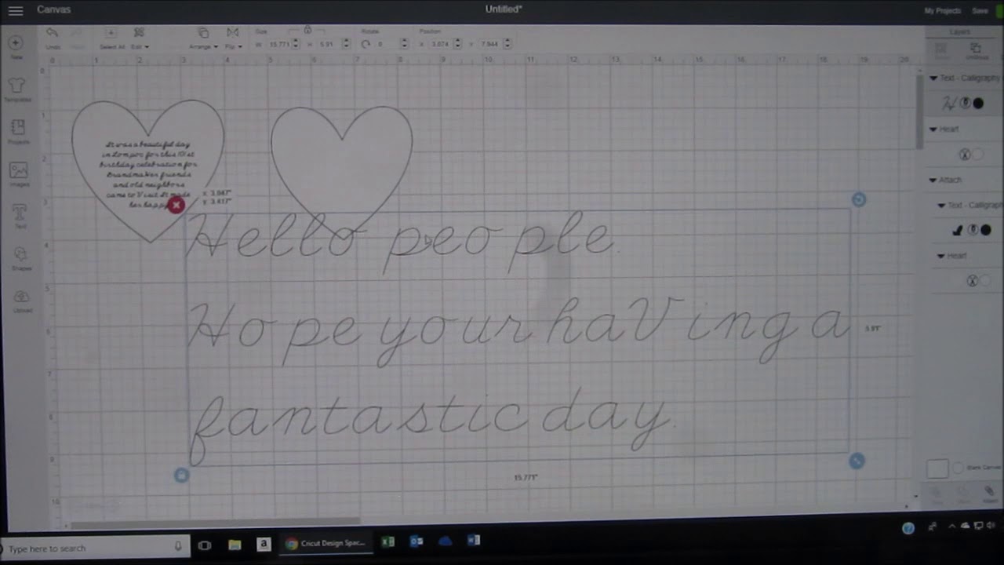Open Amazon app from the taskbar

click(x=264, y=544)
